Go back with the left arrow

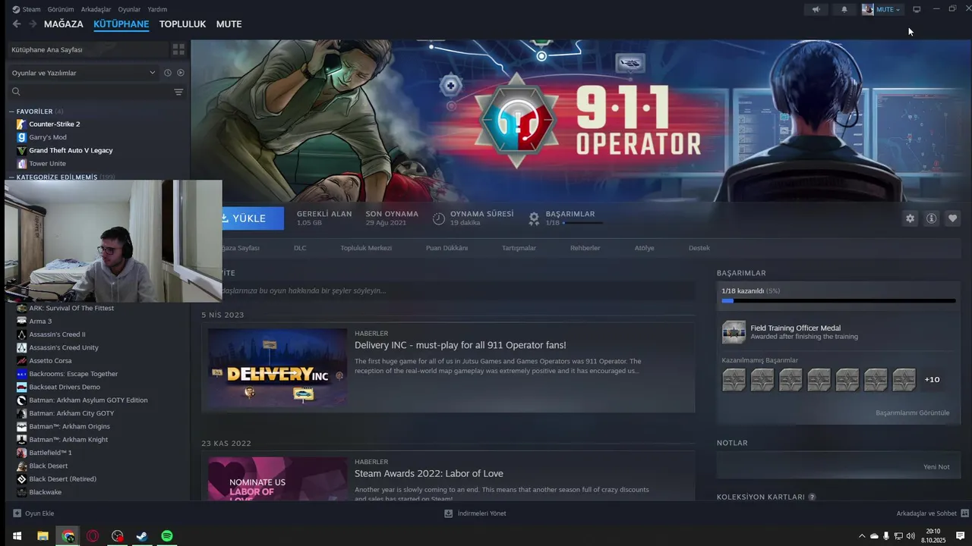tap(17, 24)
